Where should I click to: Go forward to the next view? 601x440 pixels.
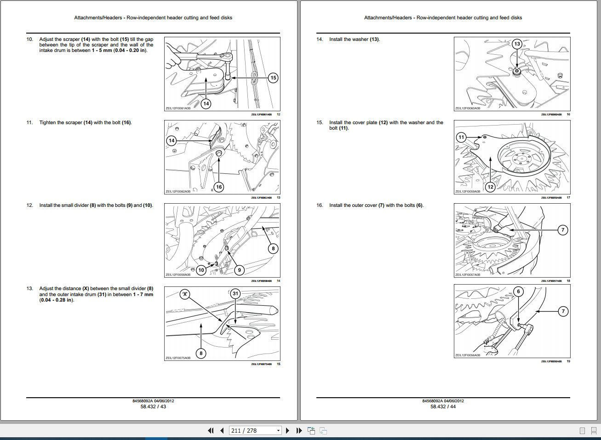tap(323, 431)
